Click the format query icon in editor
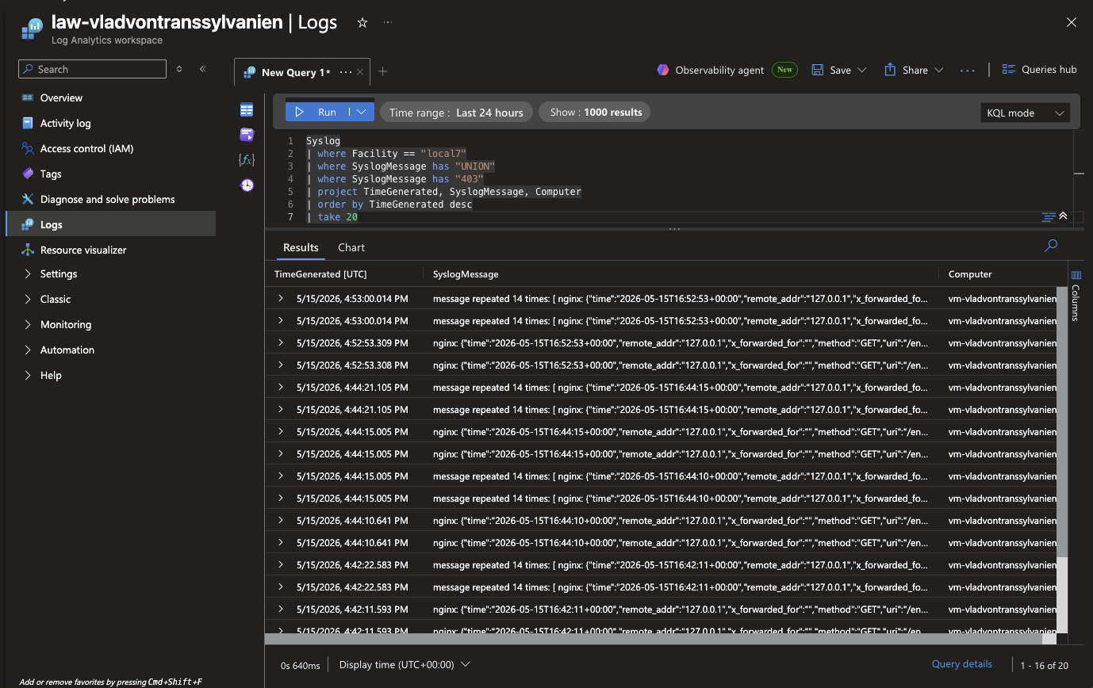This screenshot has height=688, width=1093. 1049,216
